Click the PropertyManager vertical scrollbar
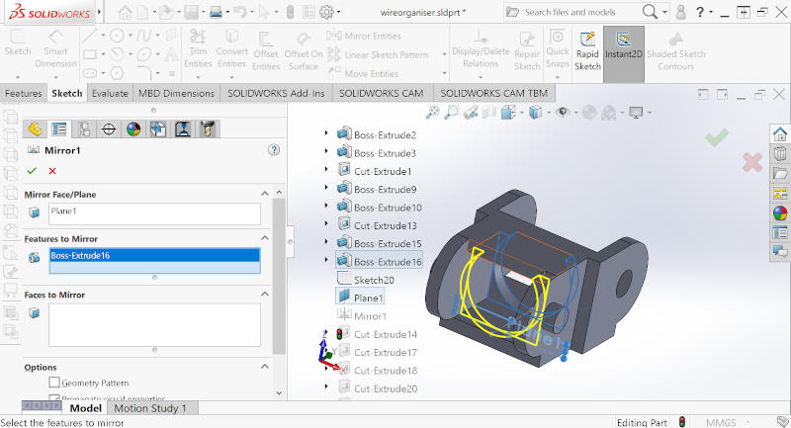This screenshot has width=791, height=428. point(279,276)
